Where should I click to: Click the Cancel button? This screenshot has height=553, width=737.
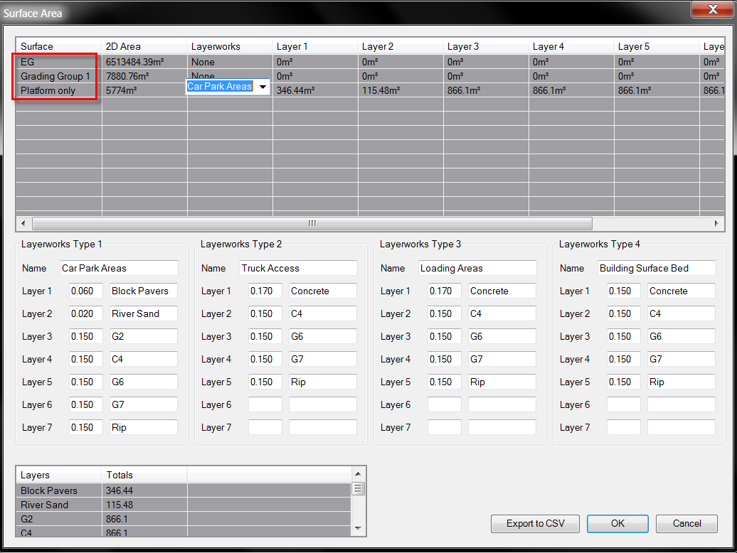click(x=686, y=523)
